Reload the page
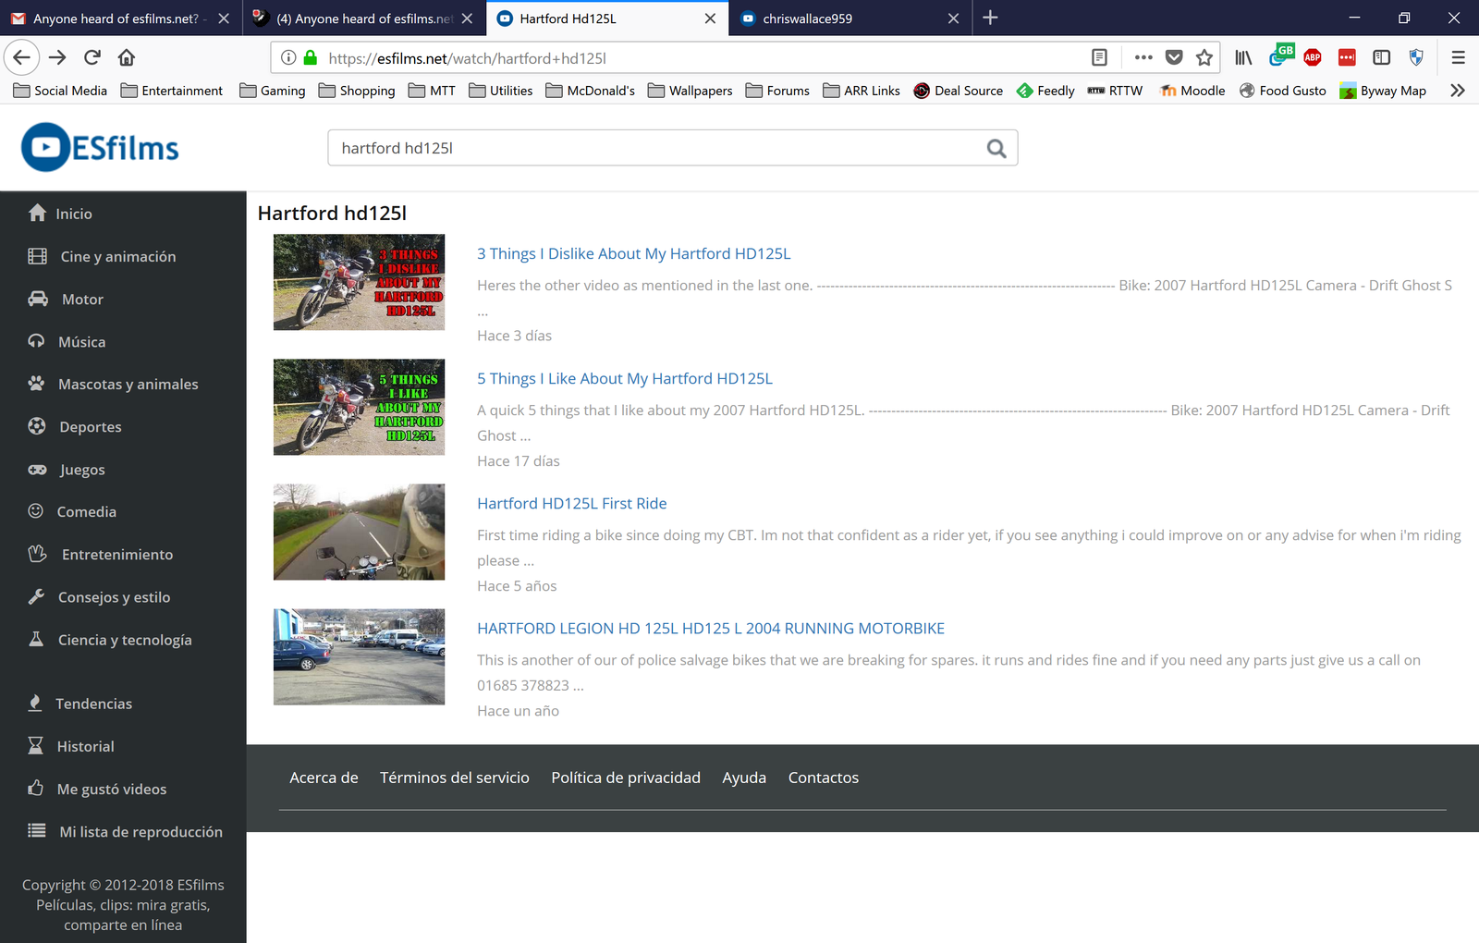Image resolution: width=1479 pixels, height=943 pixels. tap(92, 57)
